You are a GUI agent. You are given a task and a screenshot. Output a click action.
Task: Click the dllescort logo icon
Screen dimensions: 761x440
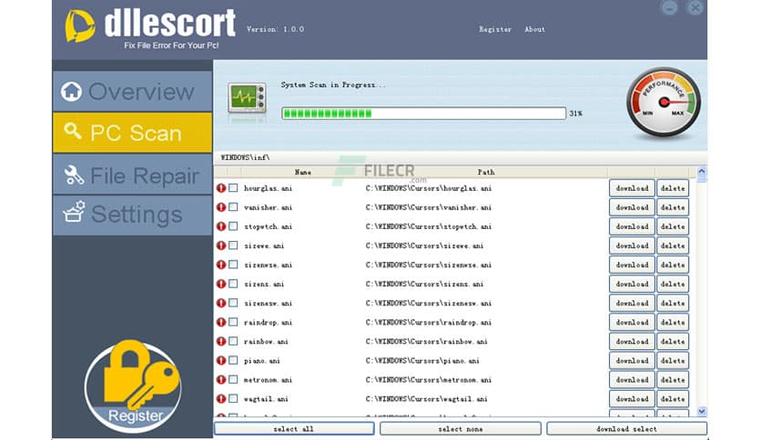[x=79, y=26]
